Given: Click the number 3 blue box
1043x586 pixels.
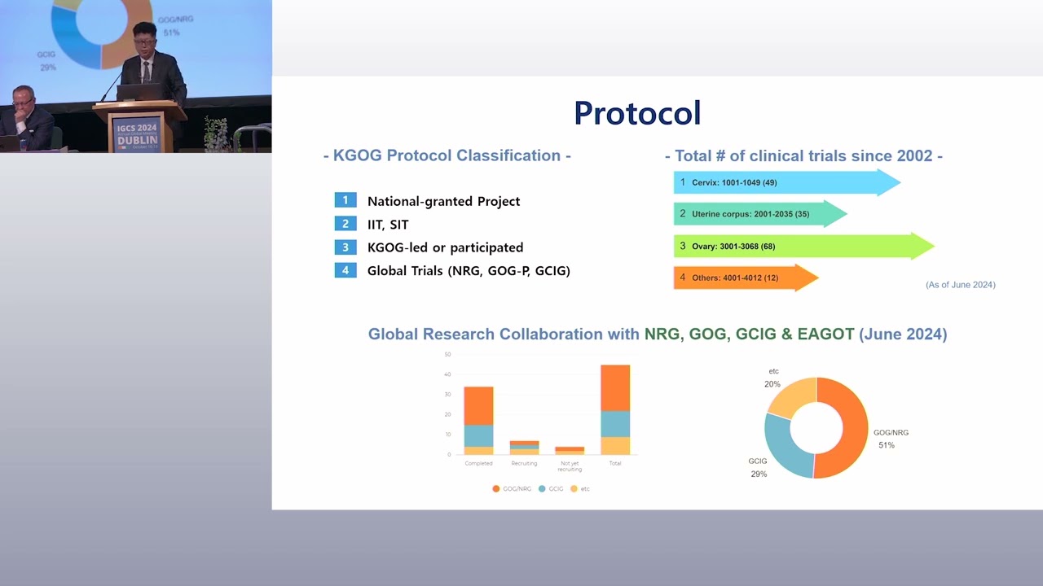Looking at the screenshot, I should pyautogui.click(x=345, y=247).
